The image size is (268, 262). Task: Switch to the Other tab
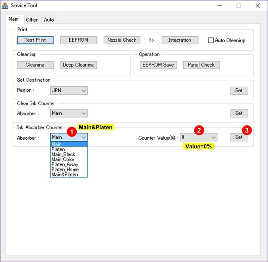[x=32, y=20]
